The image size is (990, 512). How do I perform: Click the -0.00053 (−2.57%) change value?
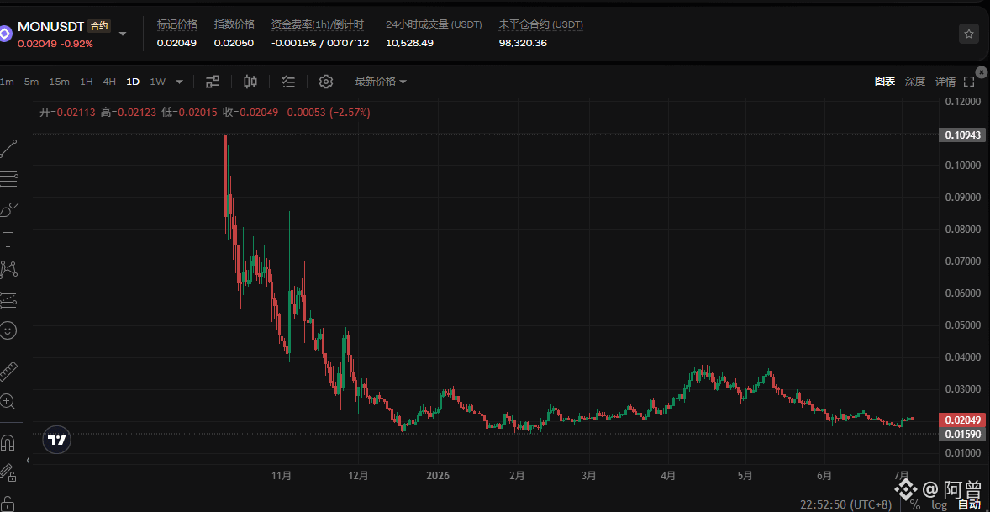click(x=326, y=113)
